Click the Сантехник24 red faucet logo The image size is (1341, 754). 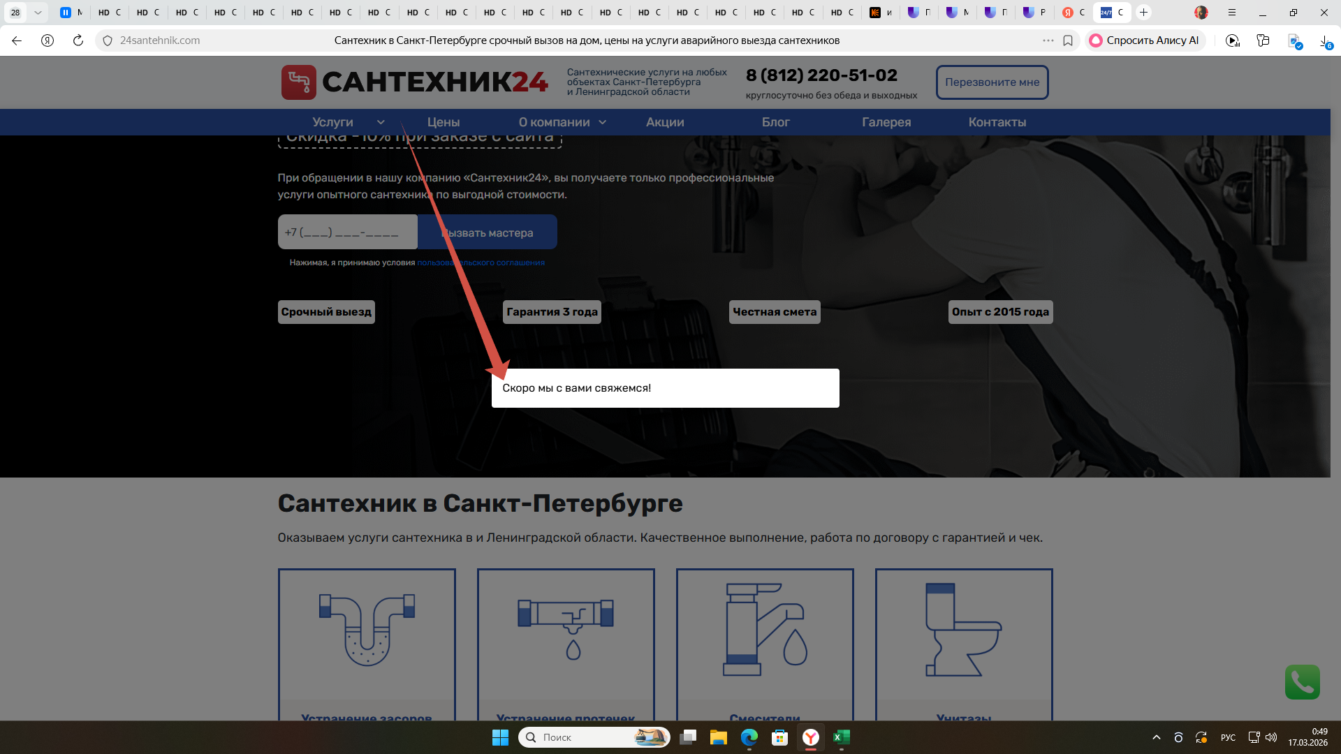click(299, 82)
